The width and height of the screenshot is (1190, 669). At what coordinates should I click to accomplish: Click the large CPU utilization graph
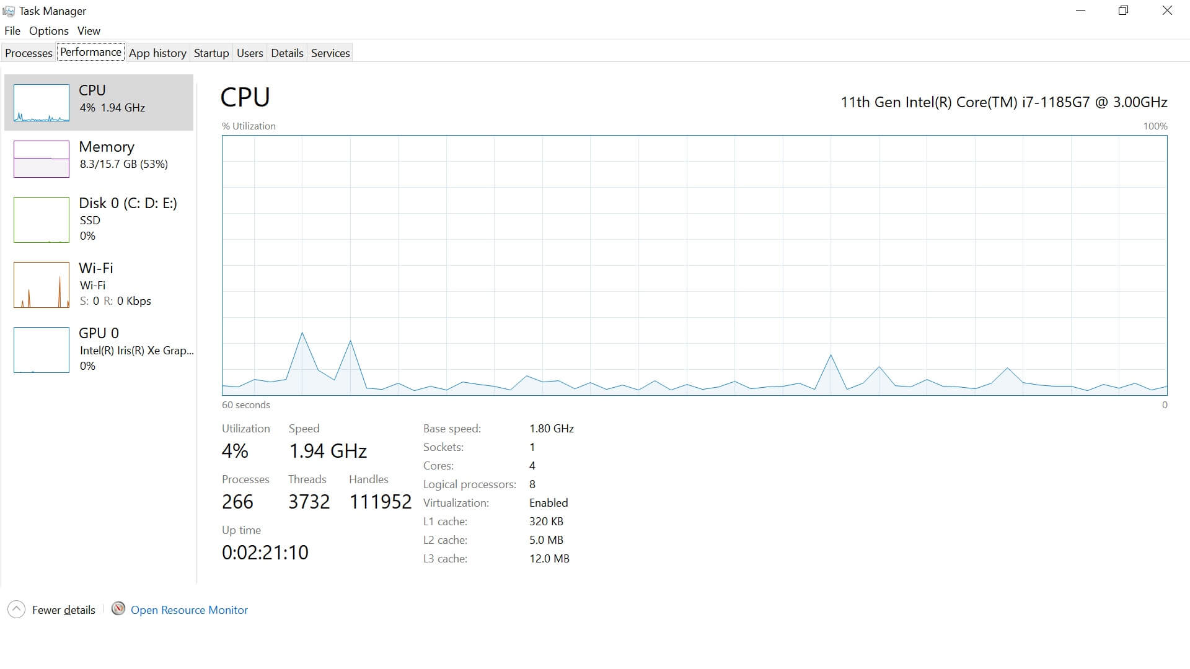pyautogui.click(x=694, y=265)
